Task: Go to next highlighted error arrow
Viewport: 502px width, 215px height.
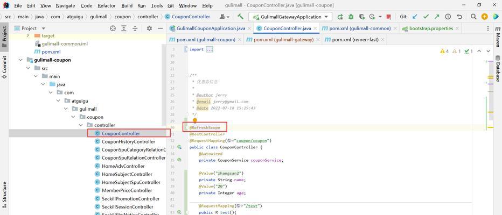Action: click(488, 51)
